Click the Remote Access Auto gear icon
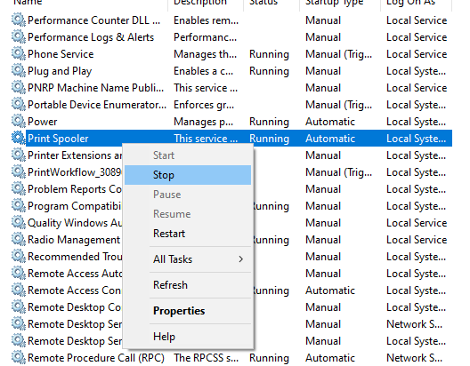Viewport: 470px width, 366px height. 19,274
